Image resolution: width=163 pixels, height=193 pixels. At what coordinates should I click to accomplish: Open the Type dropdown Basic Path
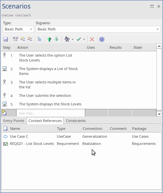(18, 29)
